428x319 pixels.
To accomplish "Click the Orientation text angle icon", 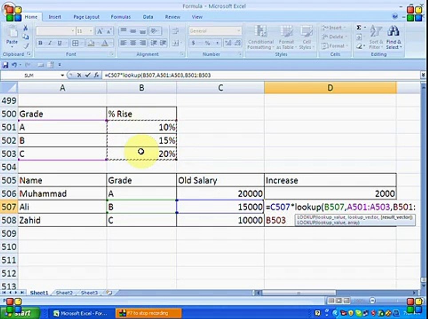I will [155, 31].
